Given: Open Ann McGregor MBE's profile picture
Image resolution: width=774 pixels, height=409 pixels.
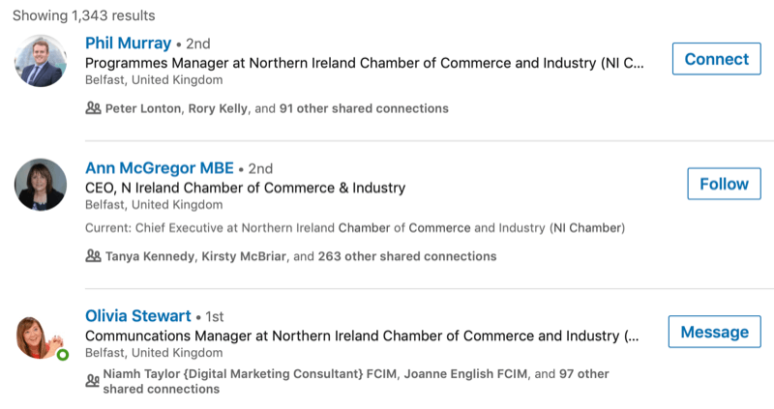Looking at the screenshot, I should (41, 185).
